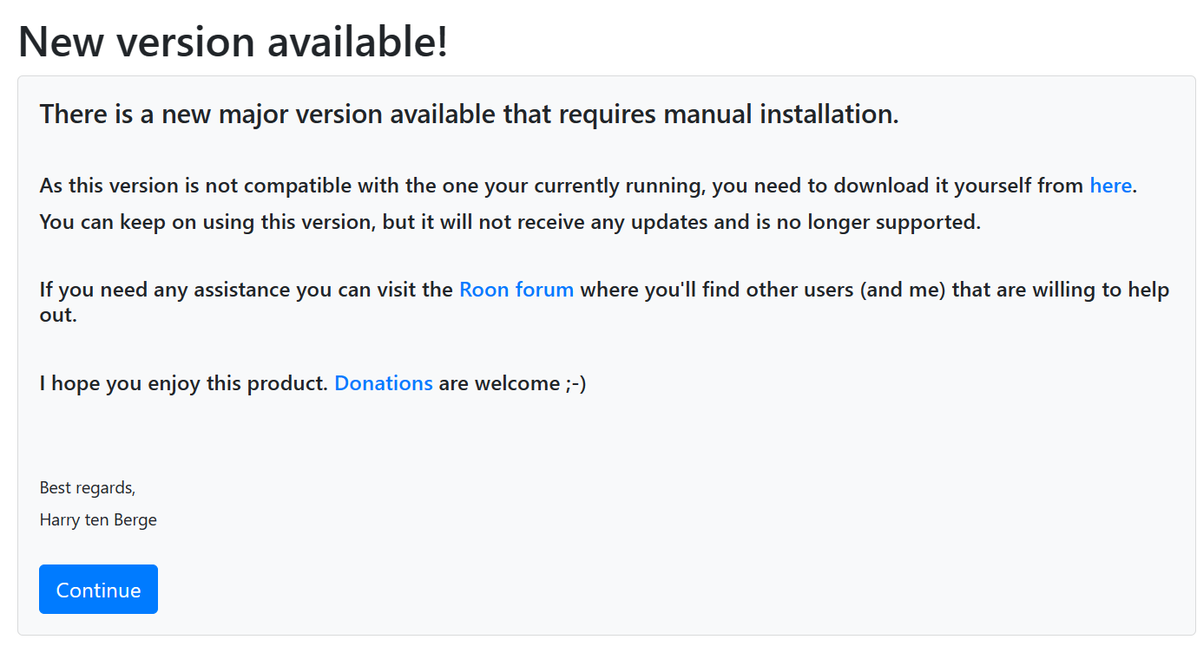The width and height of the screenshot is (1197, 646).
Task: Click "I hope you enjoy this product" text
Action: pyautogui.click(x=182, y=383)
